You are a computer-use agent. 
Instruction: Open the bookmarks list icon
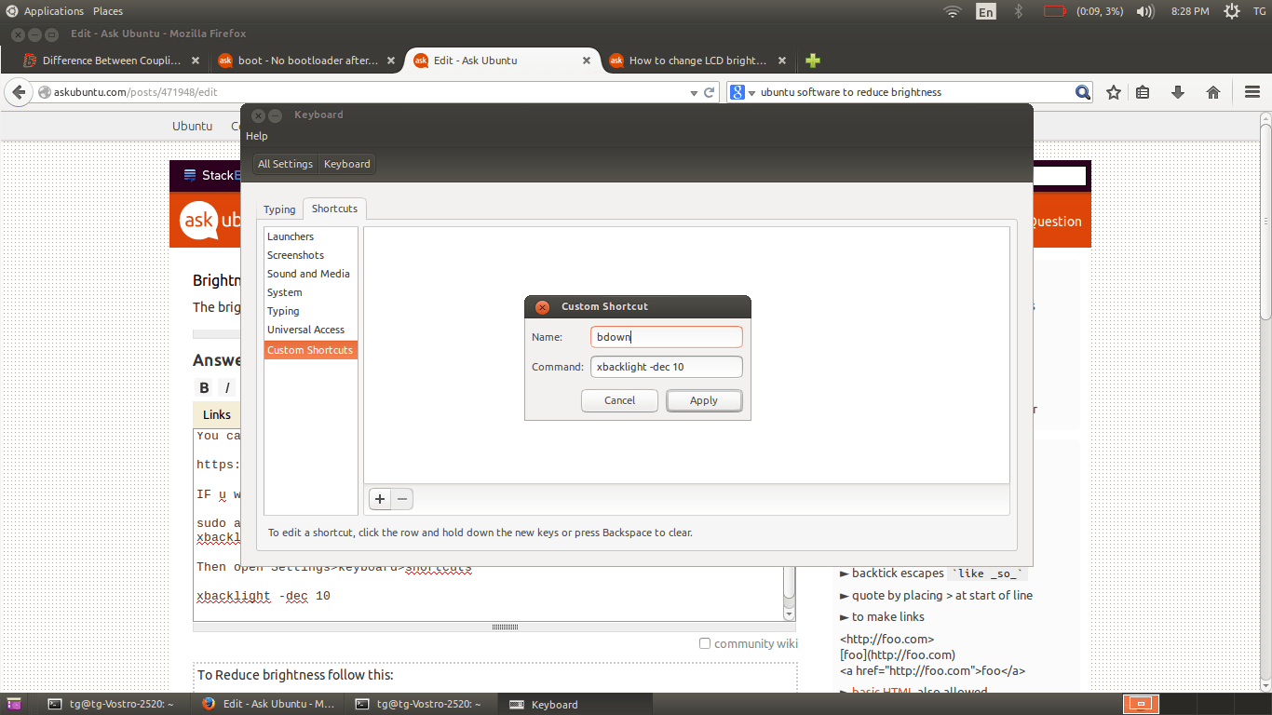pos(1143,92)
